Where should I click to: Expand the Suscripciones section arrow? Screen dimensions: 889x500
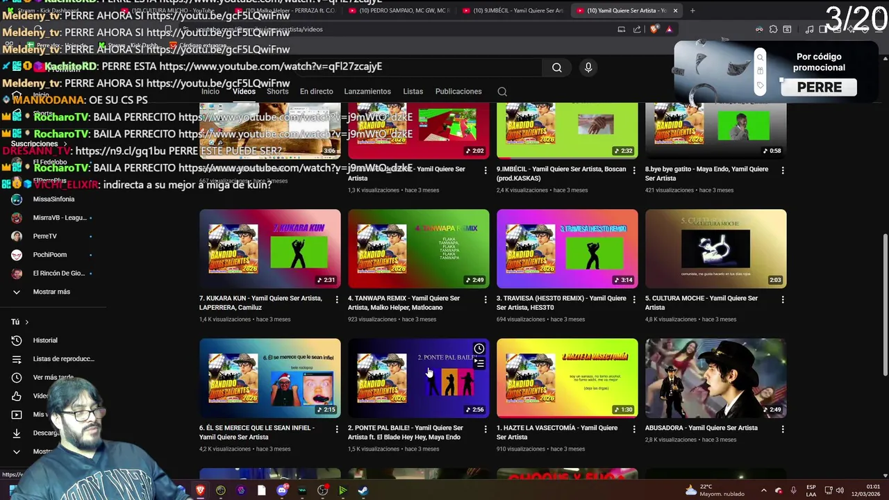(x=65, y=144)
